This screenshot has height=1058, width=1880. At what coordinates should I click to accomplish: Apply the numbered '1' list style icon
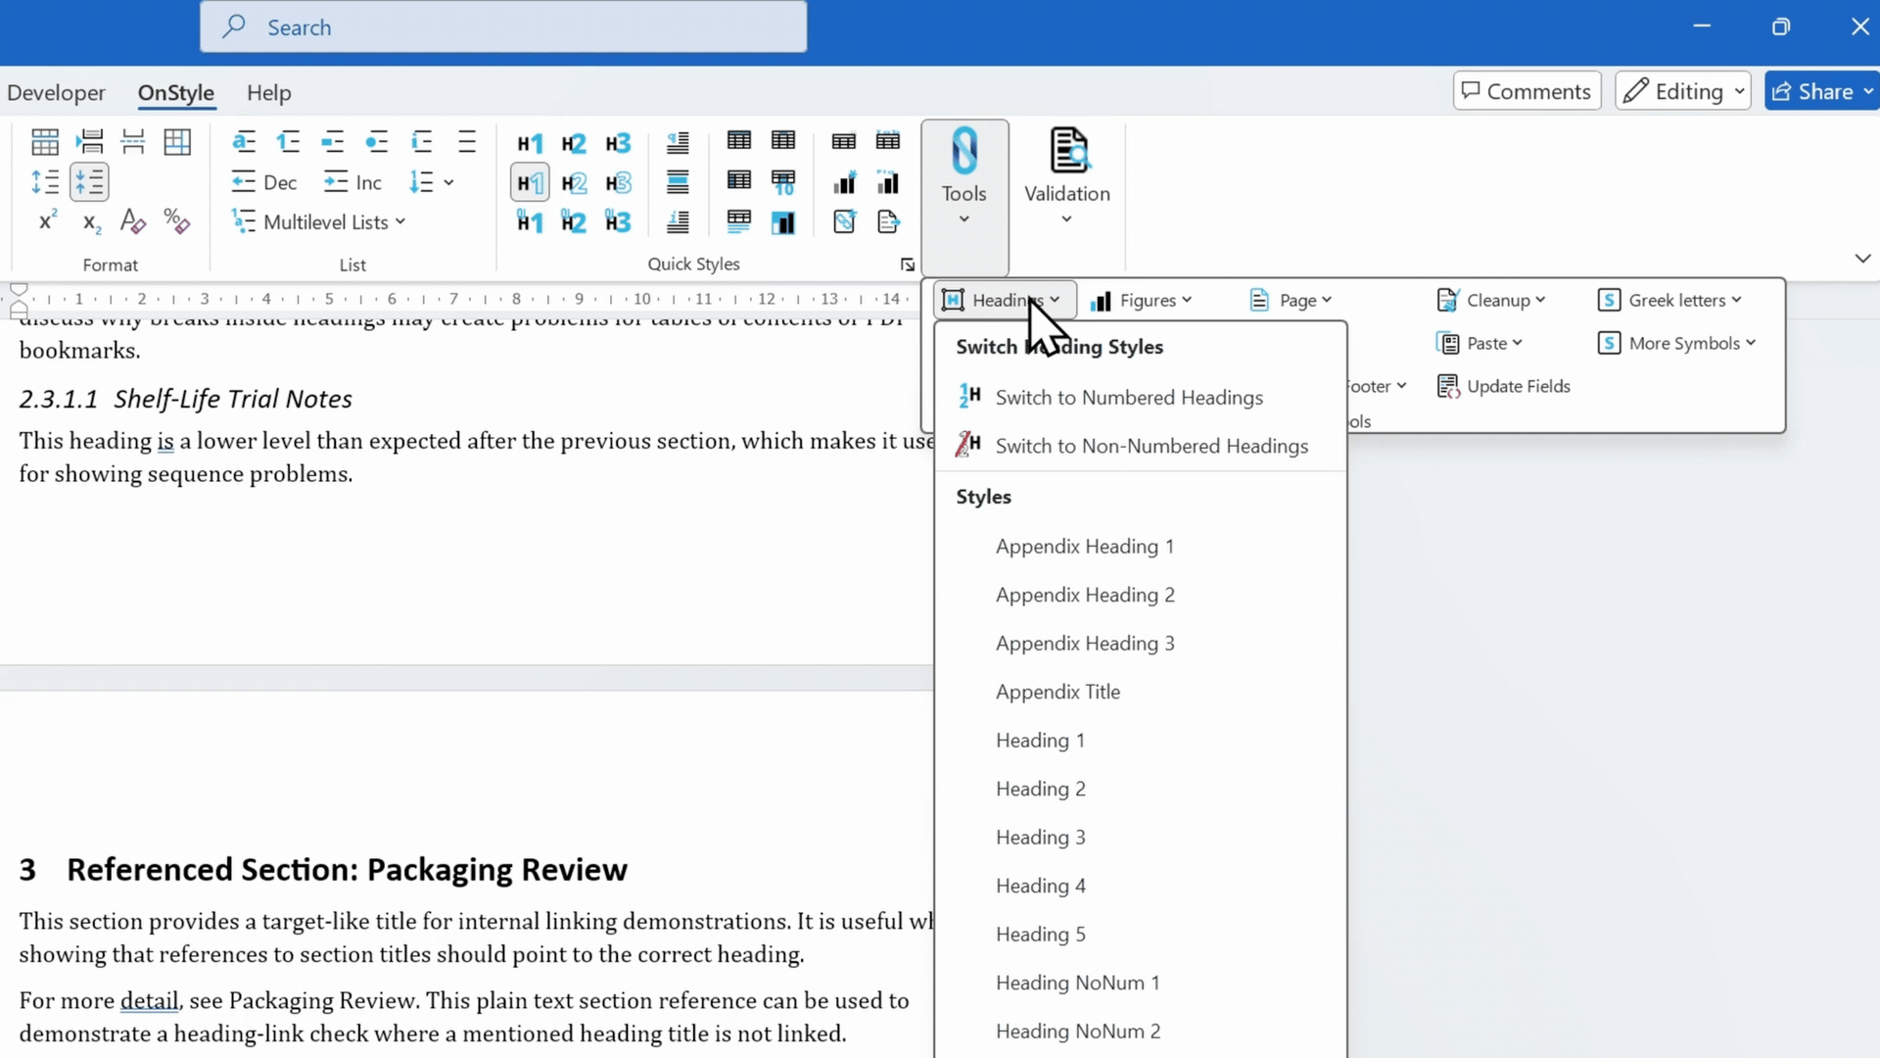(x=288, y=142)
